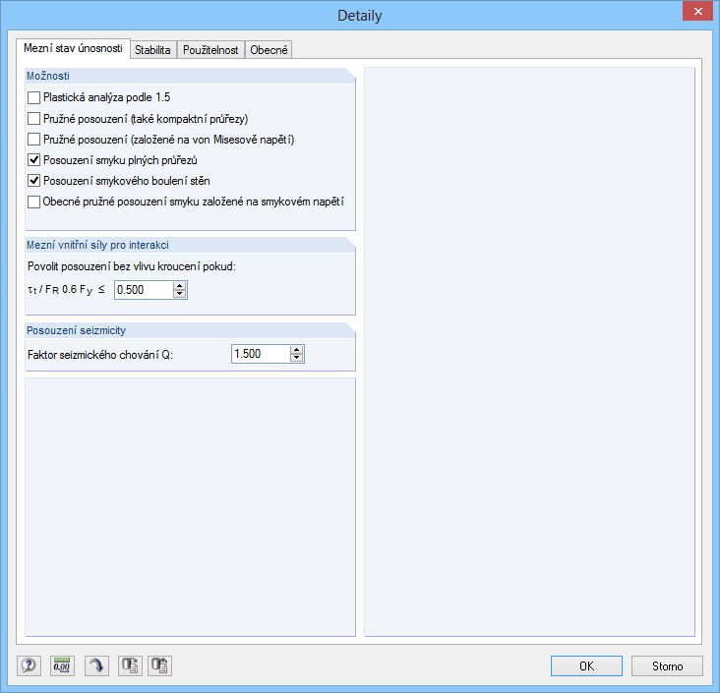720x693 pixels.
Task: Open the Obecné tab
Action: [270, 50]
